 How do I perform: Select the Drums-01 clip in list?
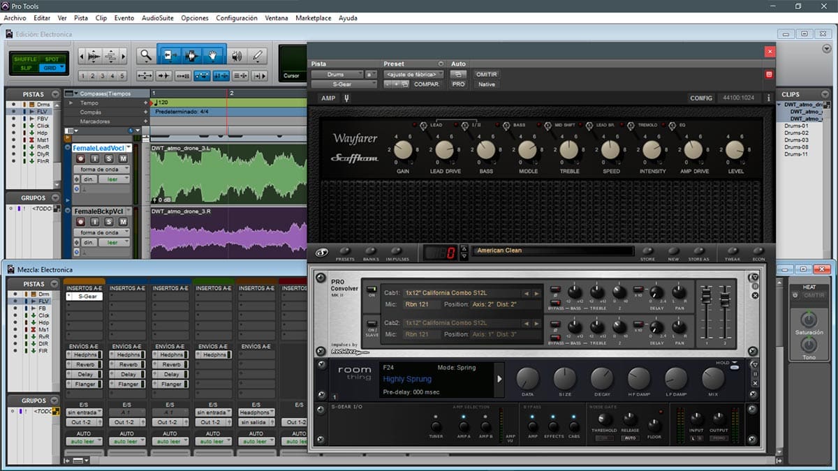796,126
